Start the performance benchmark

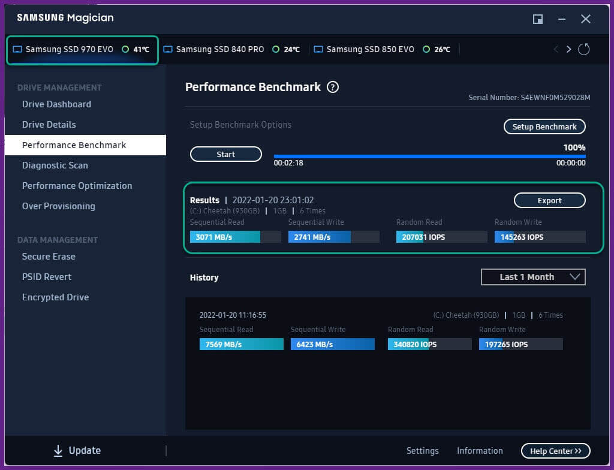226,154
